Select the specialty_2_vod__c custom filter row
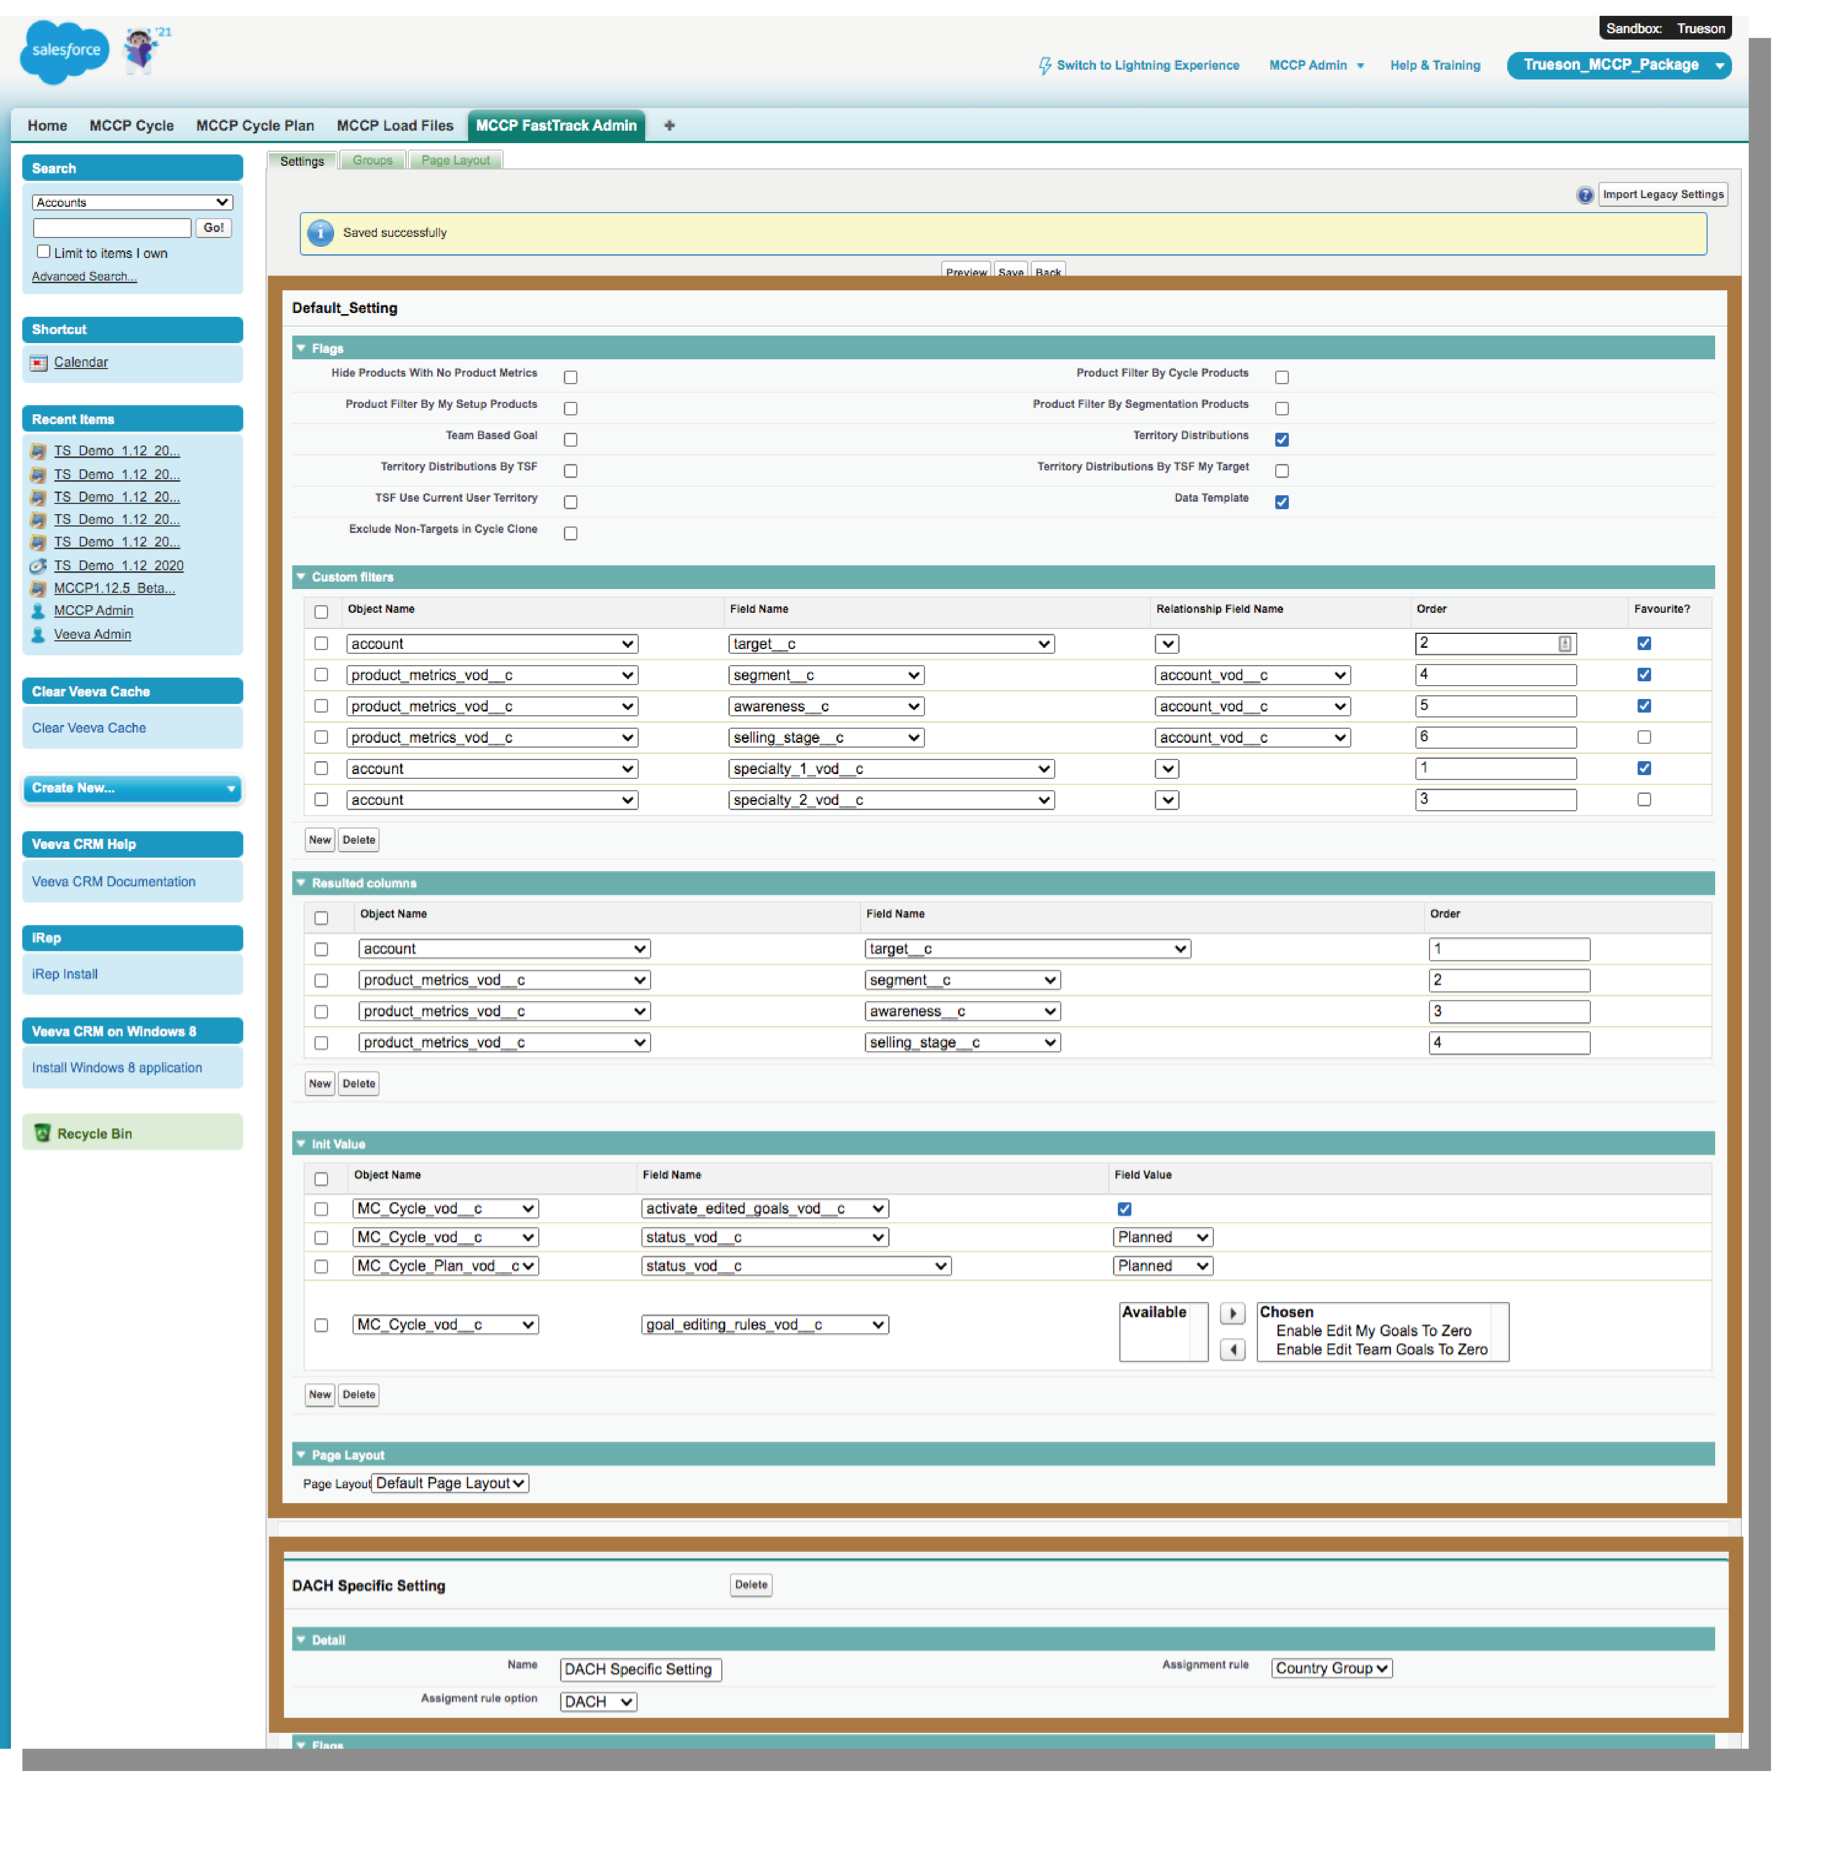 [321, 800]
